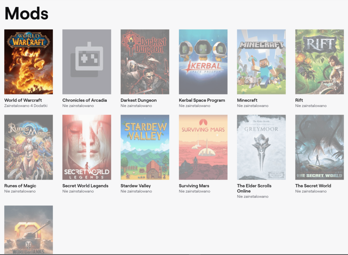Screen dimensions: 348x255
Task: Click the Stardew Valley title text
Action: pos(136,186)
